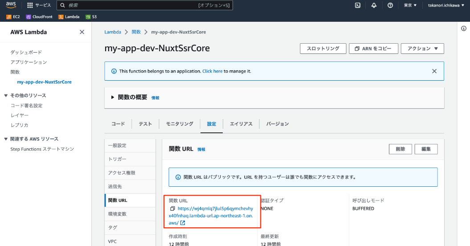Open ダッシュボード in sidebar

[x=26, y=52]
